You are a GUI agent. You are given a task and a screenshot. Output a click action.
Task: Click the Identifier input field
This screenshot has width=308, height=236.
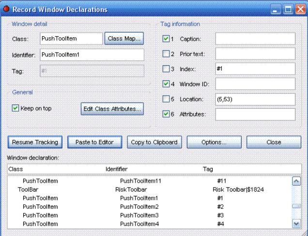click(x=92, y=55)
